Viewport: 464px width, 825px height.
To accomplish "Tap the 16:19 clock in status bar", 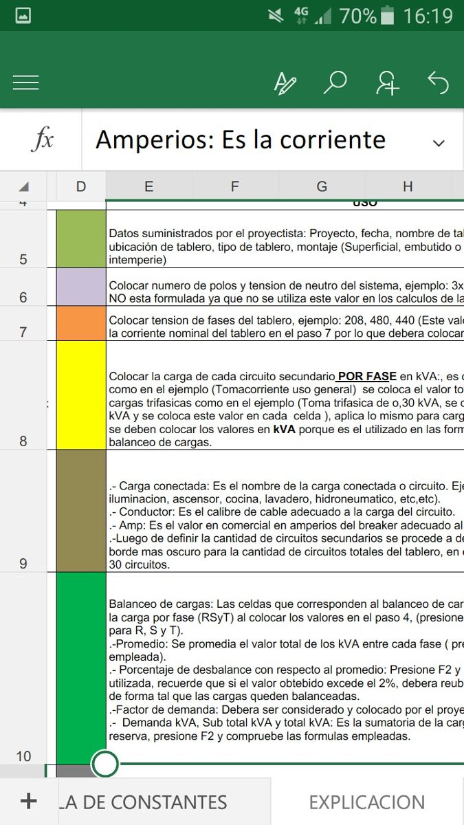I will coord(428,15).
